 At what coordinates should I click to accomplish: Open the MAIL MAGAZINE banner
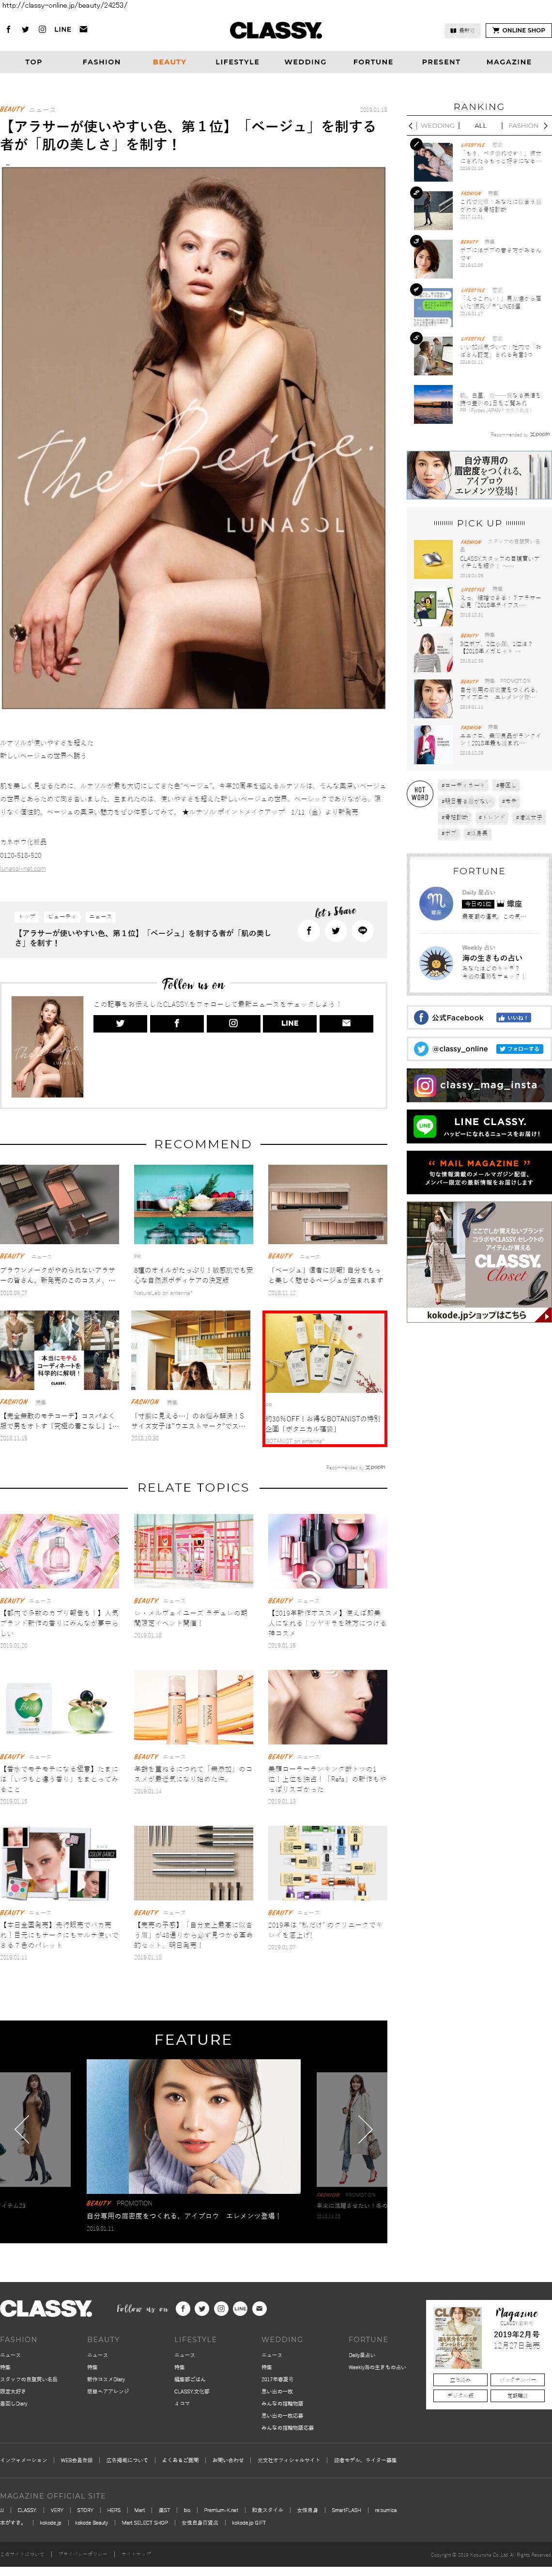coord(479,1172)
